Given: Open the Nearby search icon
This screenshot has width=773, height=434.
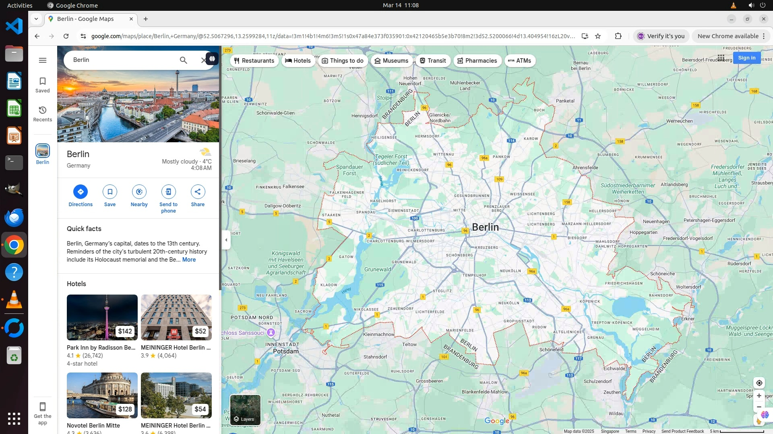Looking at the screenshot, I should (x=139, y=192).
